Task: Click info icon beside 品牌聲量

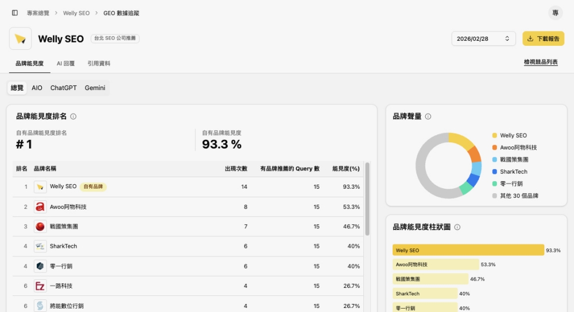Action: [428, 116]
